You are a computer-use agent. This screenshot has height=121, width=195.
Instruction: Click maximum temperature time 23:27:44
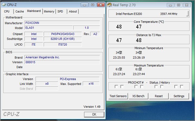pyautogui.click(x=139, y=74)
